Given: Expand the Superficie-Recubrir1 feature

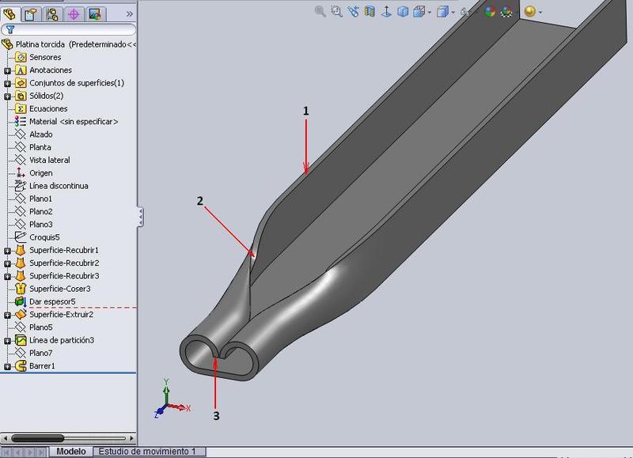Looking at the screenshot, I should click(7, 250).
